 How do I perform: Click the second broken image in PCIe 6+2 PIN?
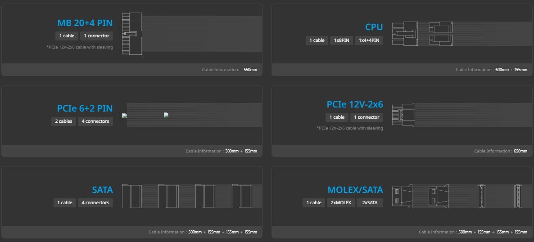point(166,115)
